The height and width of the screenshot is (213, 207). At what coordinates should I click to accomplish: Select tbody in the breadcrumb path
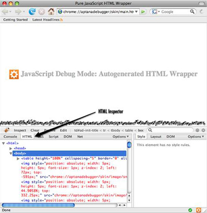(x=115, y=130)
